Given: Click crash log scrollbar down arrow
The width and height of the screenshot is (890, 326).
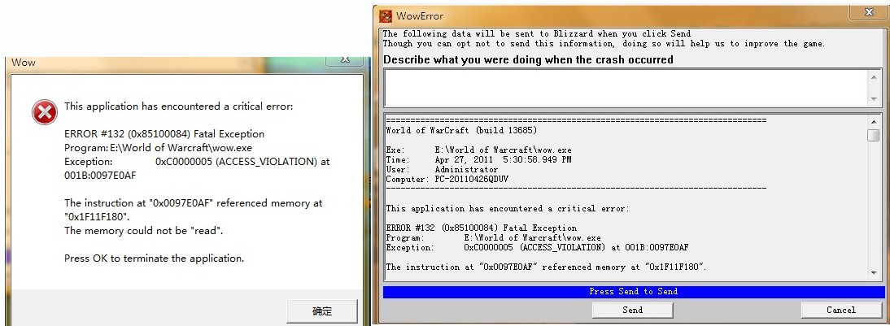Looking at the screenshot, I should [874, 272].
